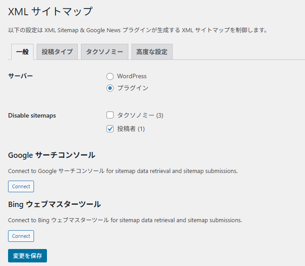Viewport: 305px width, 266px height.
Task: Click the Disable sitemaps row label
Action: (32, 115)
